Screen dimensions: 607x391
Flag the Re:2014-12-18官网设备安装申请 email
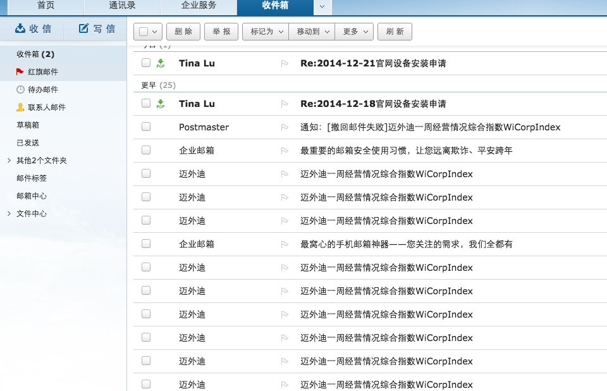285,104
